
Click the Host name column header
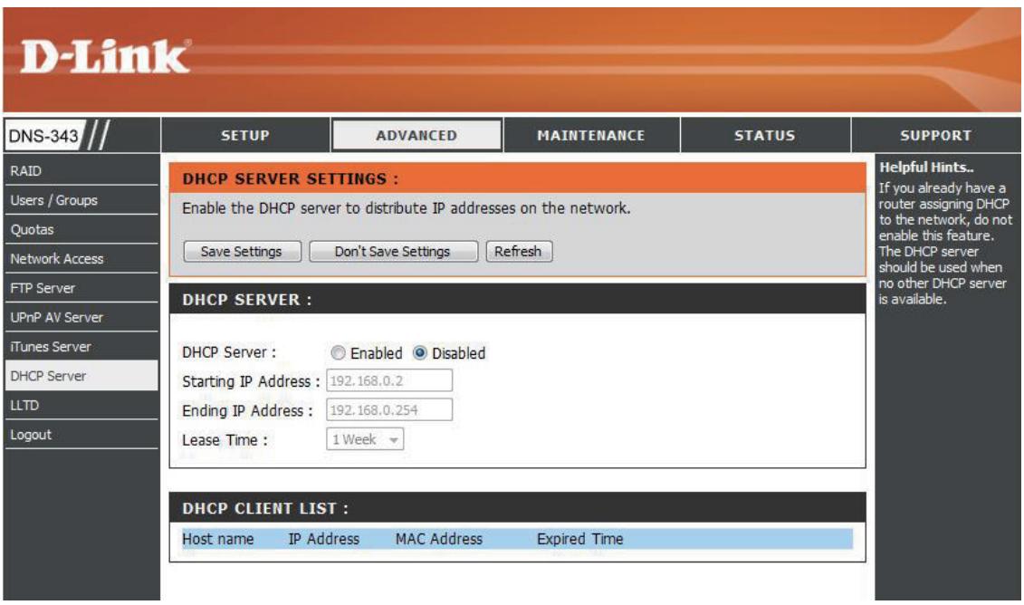coord(218,540)
